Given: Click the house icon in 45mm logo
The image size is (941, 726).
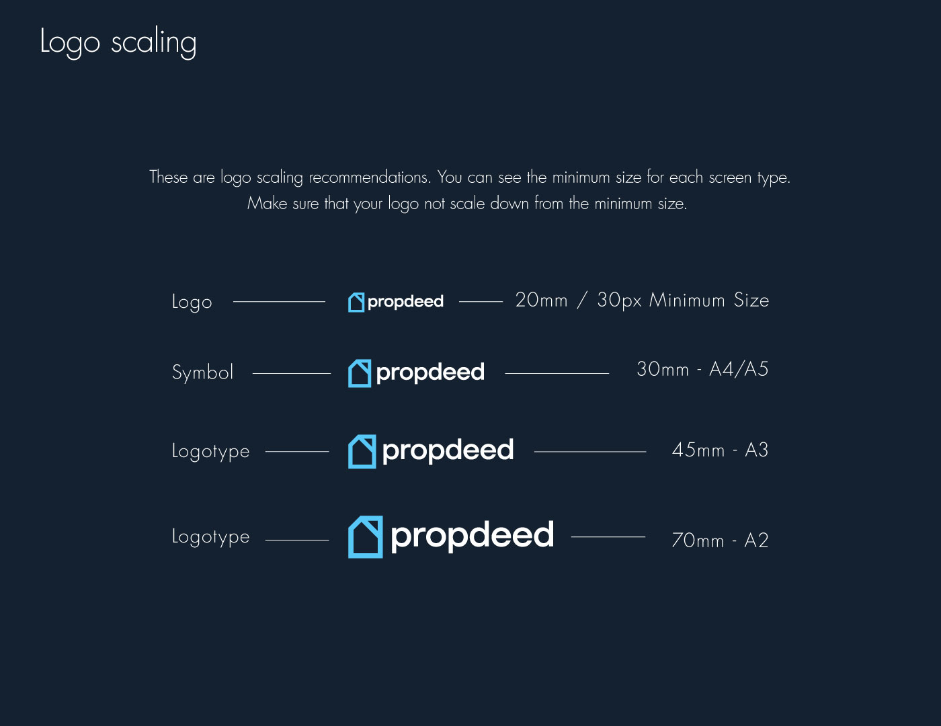Looking at the screenshot, I should (362, 451).
